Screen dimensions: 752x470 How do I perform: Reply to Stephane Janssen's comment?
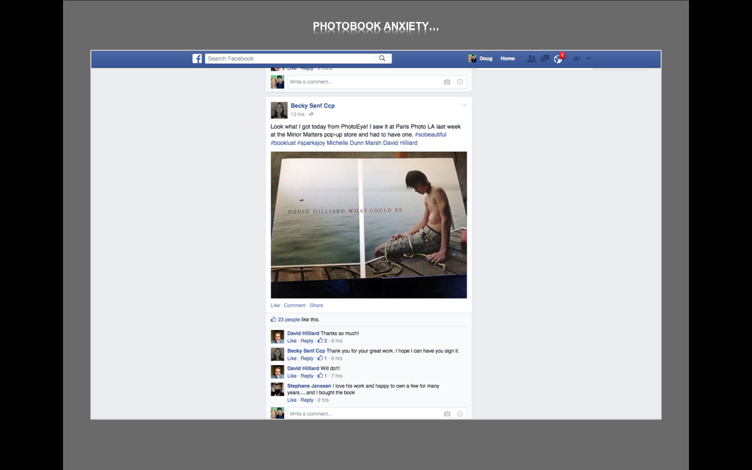click(x=307, y=400)
